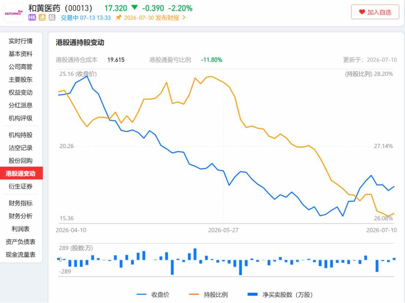This screenshot has width=405, height=303.
Task: Go to 基本资料 section
Action: [21, 54]
